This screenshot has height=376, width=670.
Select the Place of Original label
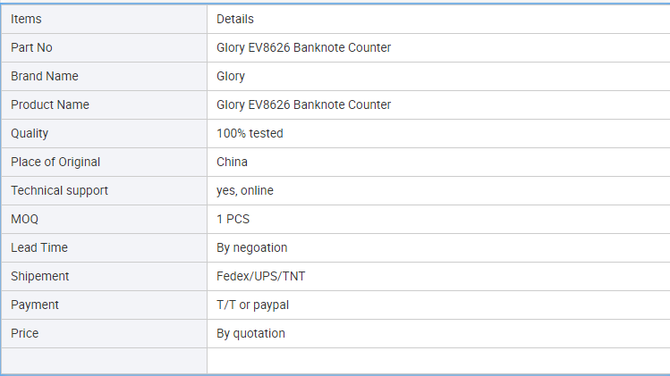pyautogui.click(x=55, y=163)
